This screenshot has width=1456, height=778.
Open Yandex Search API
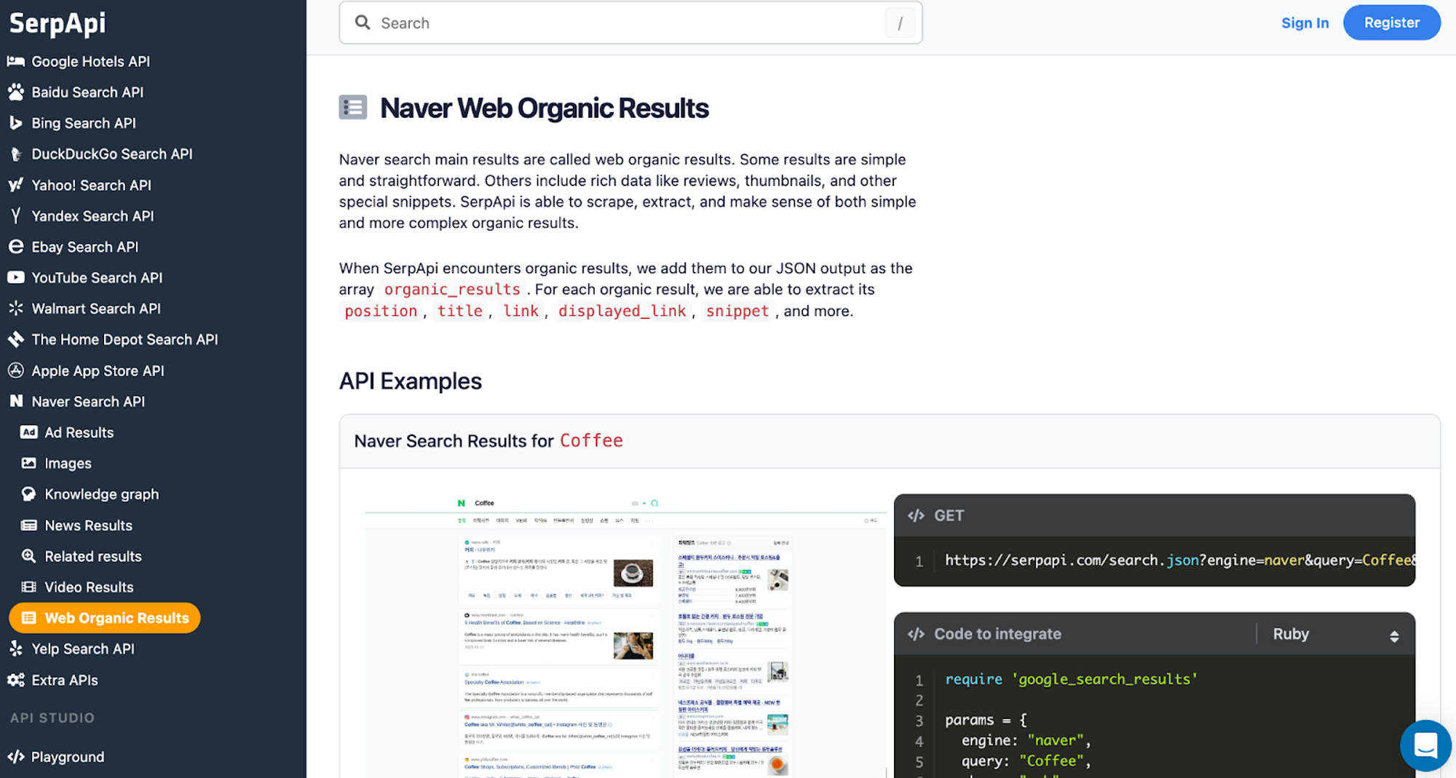point(92,216)
